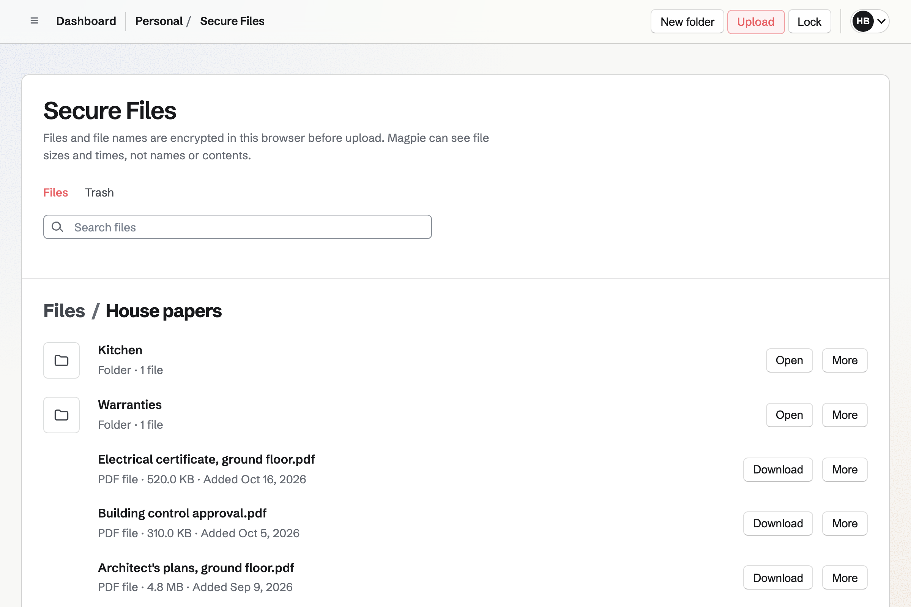The width and height of the screenshot is (911, 607).
Task: Click the Warranties folder icon
Action: coord(61,415)
